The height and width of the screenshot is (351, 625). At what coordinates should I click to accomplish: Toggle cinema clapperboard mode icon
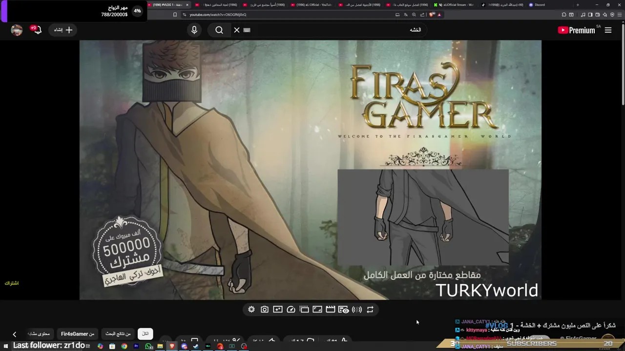331,310
